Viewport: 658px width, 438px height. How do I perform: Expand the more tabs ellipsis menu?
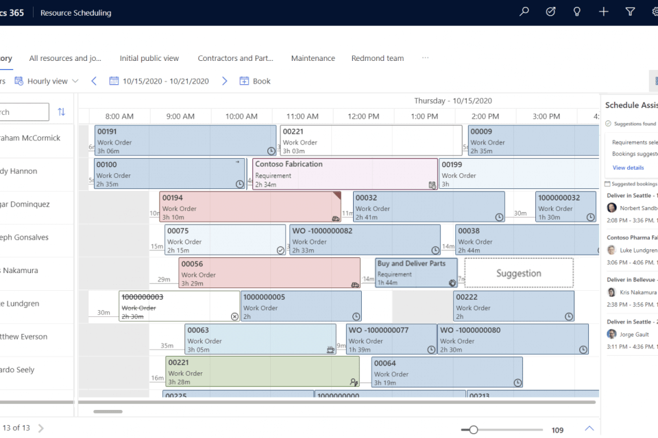pos(425,58)
